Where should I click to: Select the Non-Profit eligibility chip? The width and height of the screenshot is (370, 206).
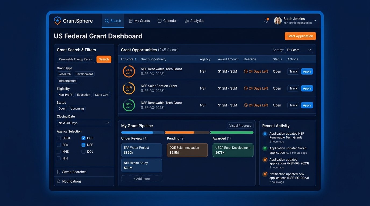click(65, 95)
